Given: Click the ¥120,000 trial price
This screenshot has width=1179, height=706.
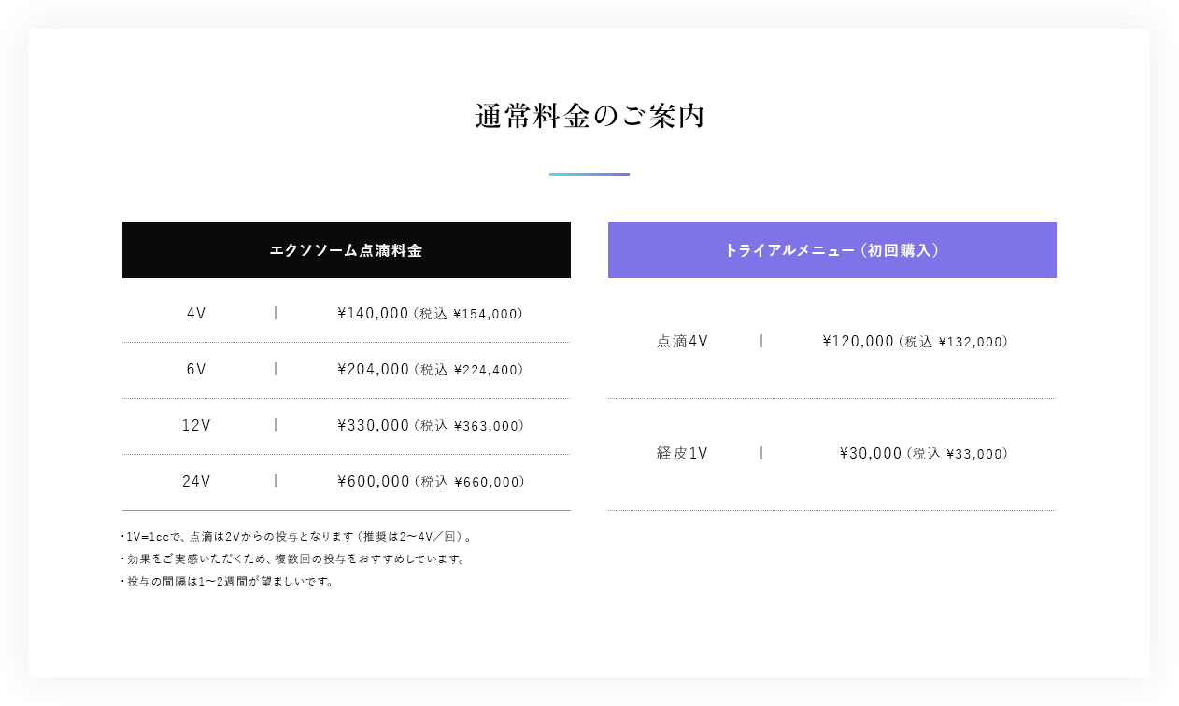Looking at the screenshot, I should tap(859, 342).
